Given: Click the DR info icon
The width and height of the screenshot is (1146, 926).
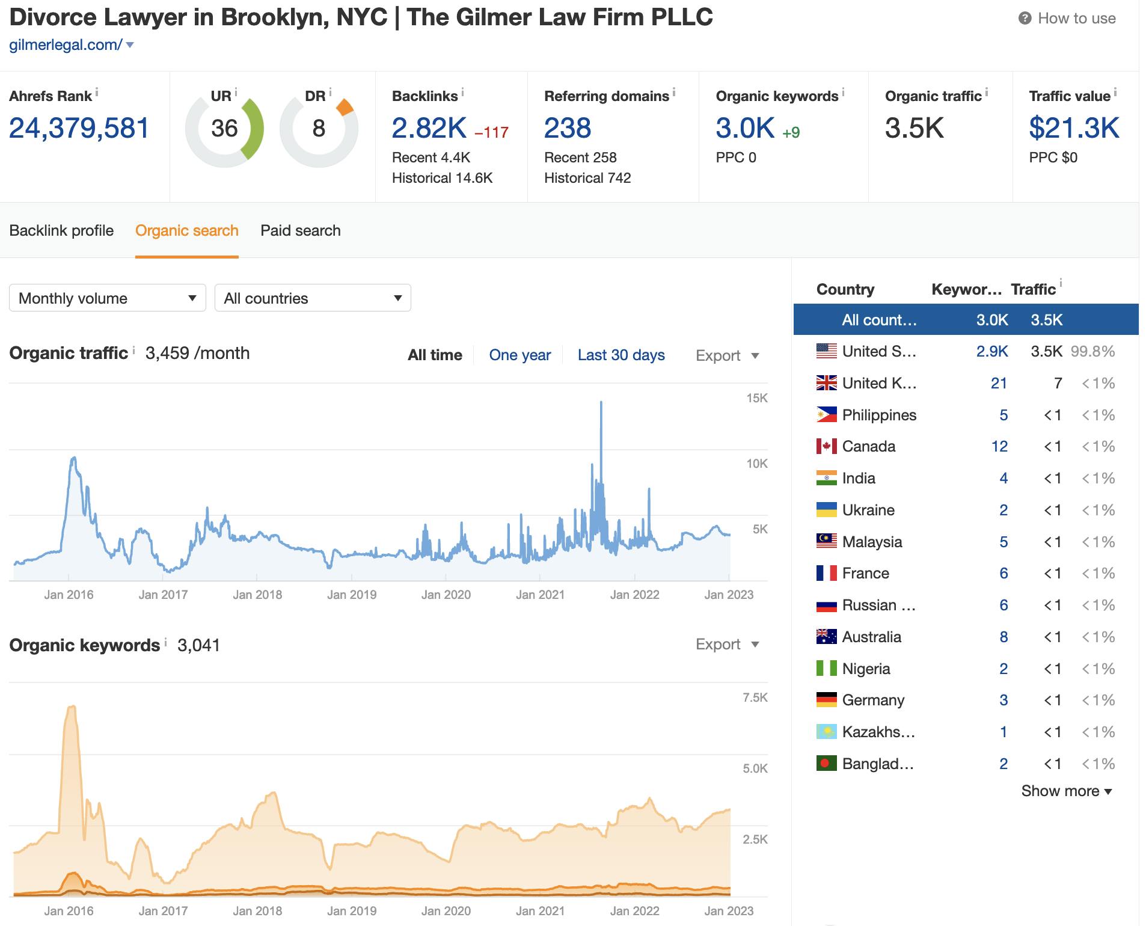Looking at the screenshot, I should point(330,93).
